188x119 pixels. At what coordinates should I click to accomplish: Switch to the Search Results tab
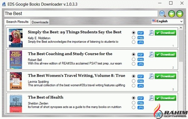pyautogui.click(x=17, y=22)
